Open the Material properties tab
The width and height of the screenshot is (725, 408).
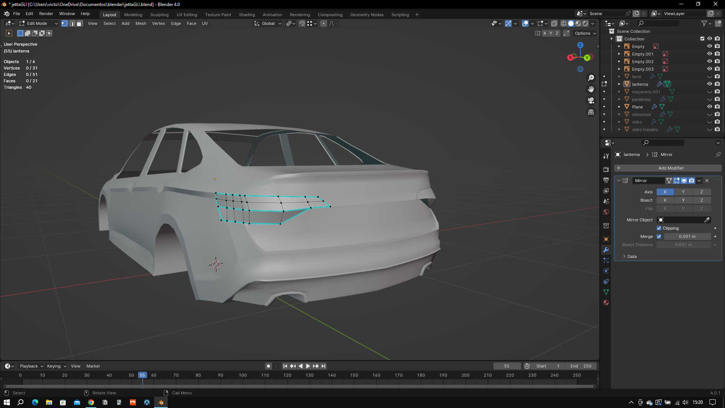tap(606, 303)
